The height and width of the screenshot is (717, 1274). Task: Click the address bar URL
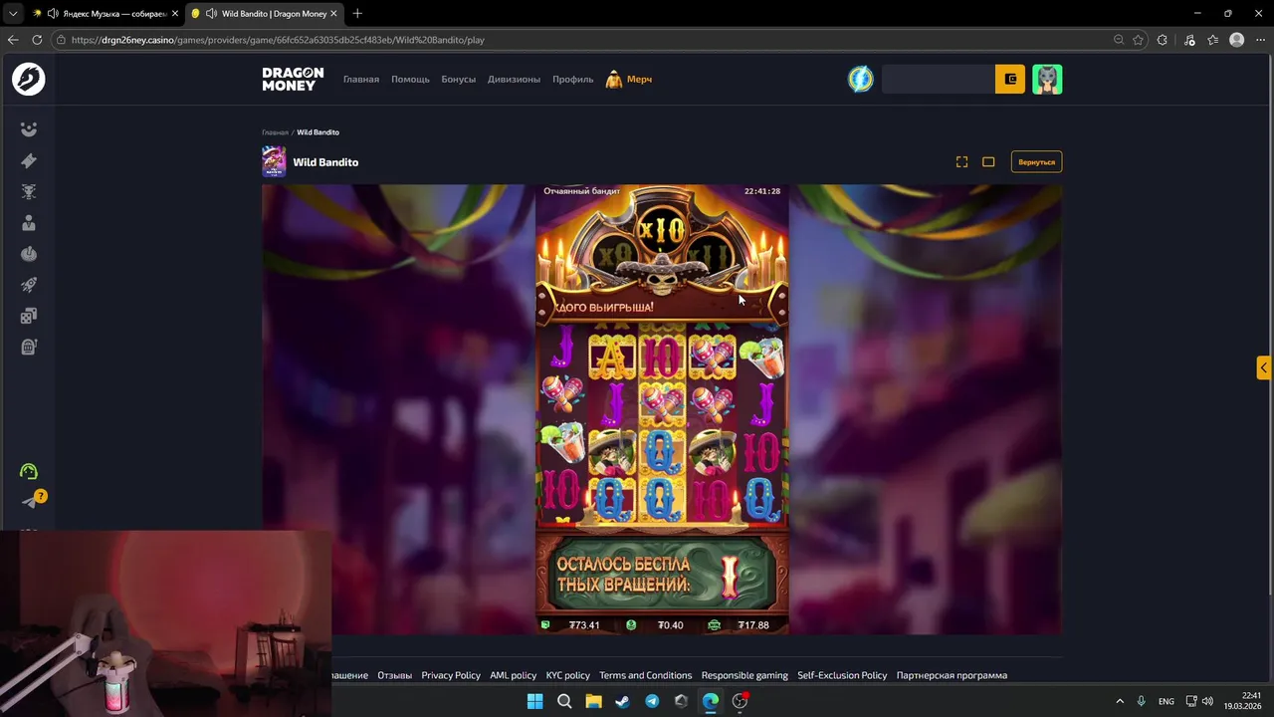click(278, 40)
